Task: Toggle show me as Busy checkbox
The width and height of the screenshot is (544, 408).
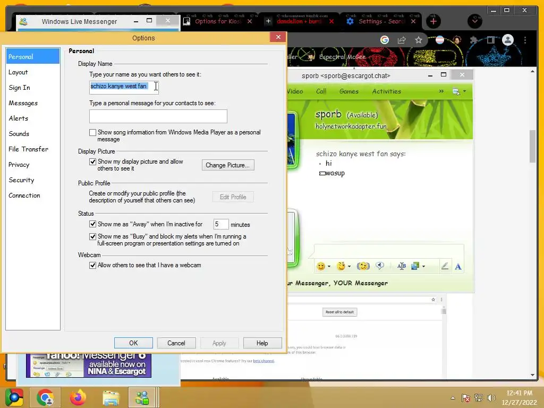Action: pos(92,236)
